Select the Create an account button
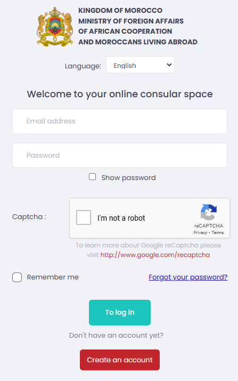The height and width of the screenshot is (381, 238). [120, 360]
